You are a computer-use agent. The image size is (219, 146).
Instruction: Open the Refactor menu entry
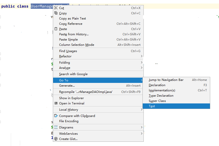tap(98, 56)
